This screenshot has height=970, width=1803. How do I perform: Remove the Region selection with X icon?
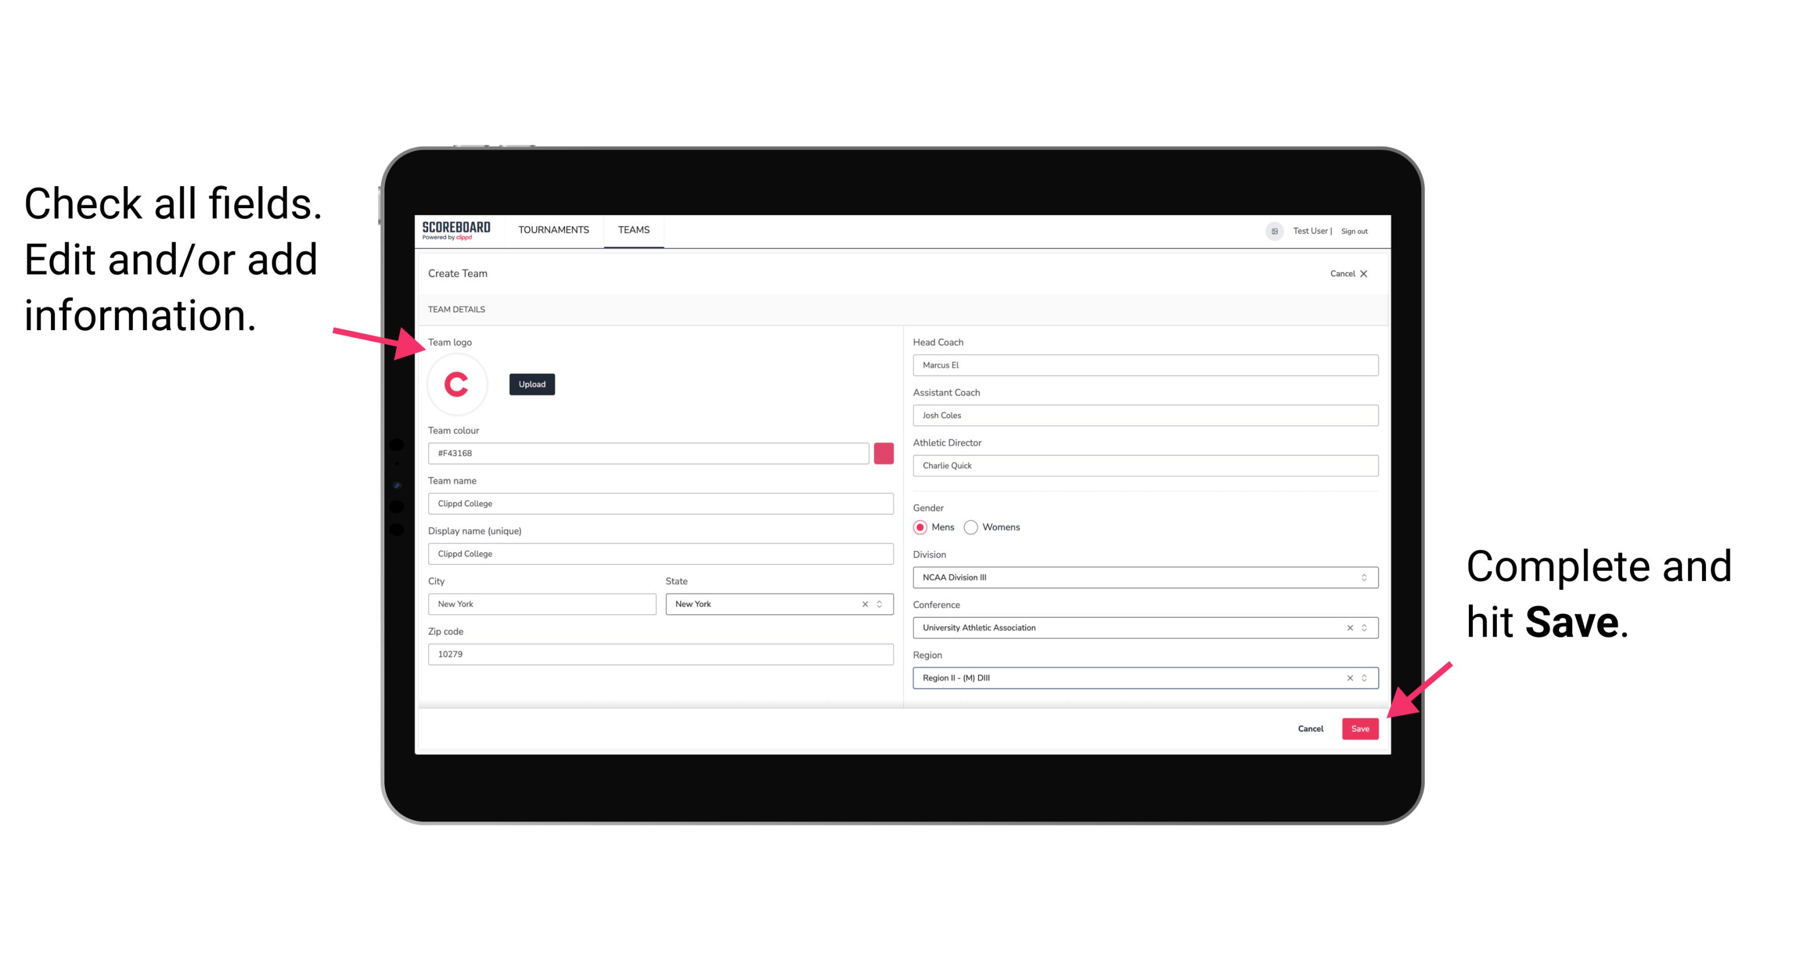click(1347, 677)
